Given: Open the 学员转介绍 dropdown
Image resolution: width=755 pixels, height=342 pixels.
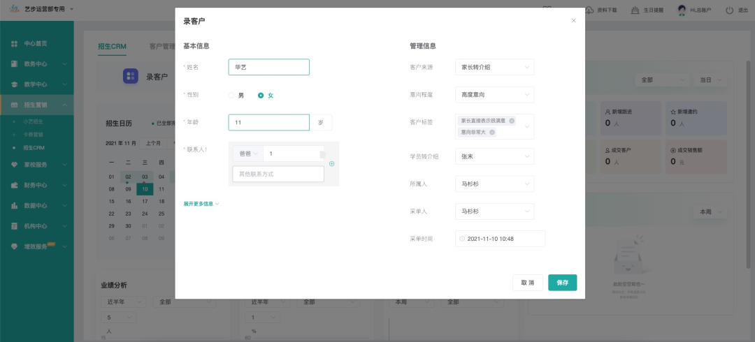Looking at the screenshot, I should (494, 156).
